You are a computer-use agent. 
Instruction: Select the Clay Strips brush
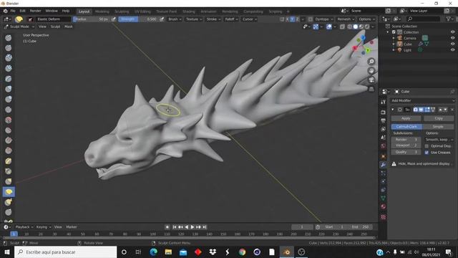click(9, 68)
